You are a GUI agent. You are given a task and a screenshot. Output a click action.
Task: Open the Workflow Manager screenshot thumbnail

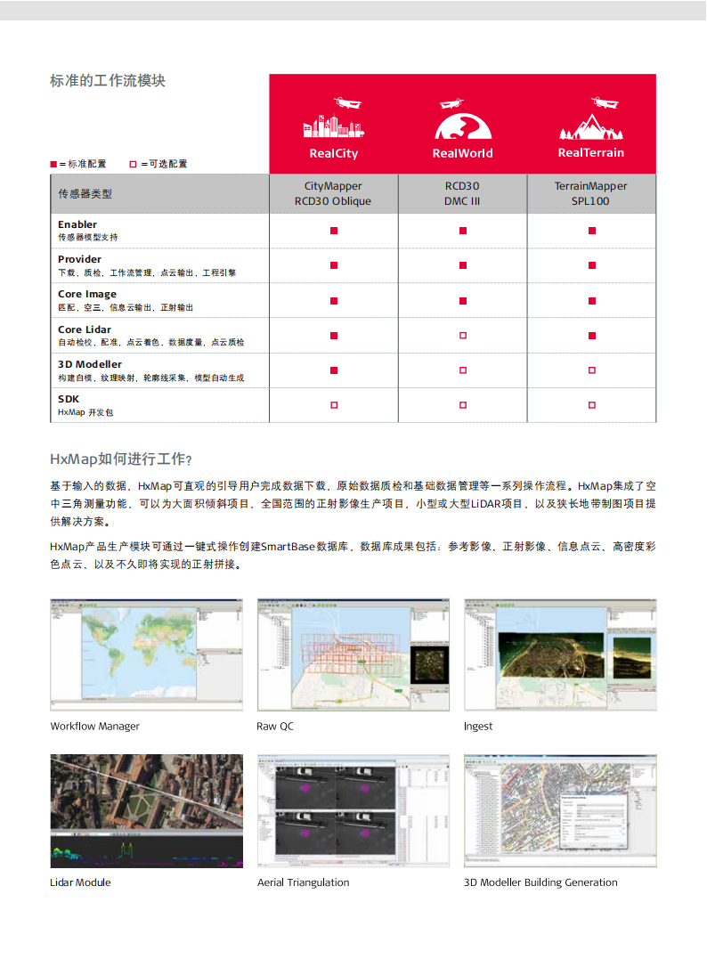[147, 654]
